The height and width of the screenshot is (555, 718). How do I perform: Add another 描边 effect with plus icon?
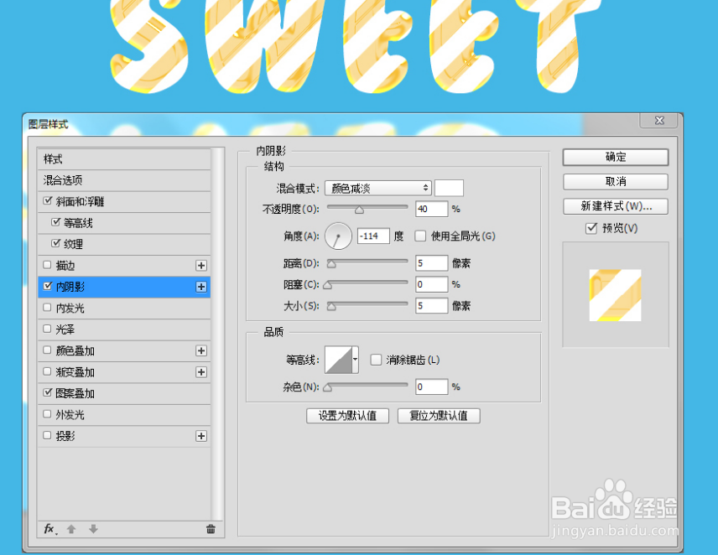(x=201, y=266)
